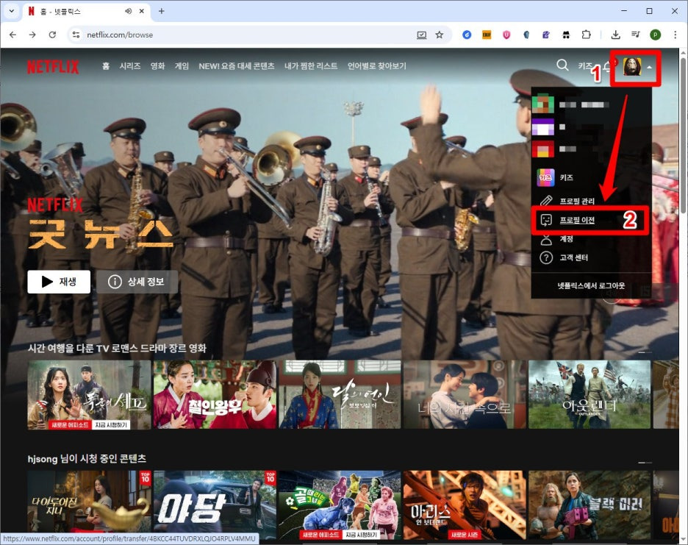This screenshot has height=545, width=688.
Task: Switch to the red avatar profile
Action: tap(542, 149)
